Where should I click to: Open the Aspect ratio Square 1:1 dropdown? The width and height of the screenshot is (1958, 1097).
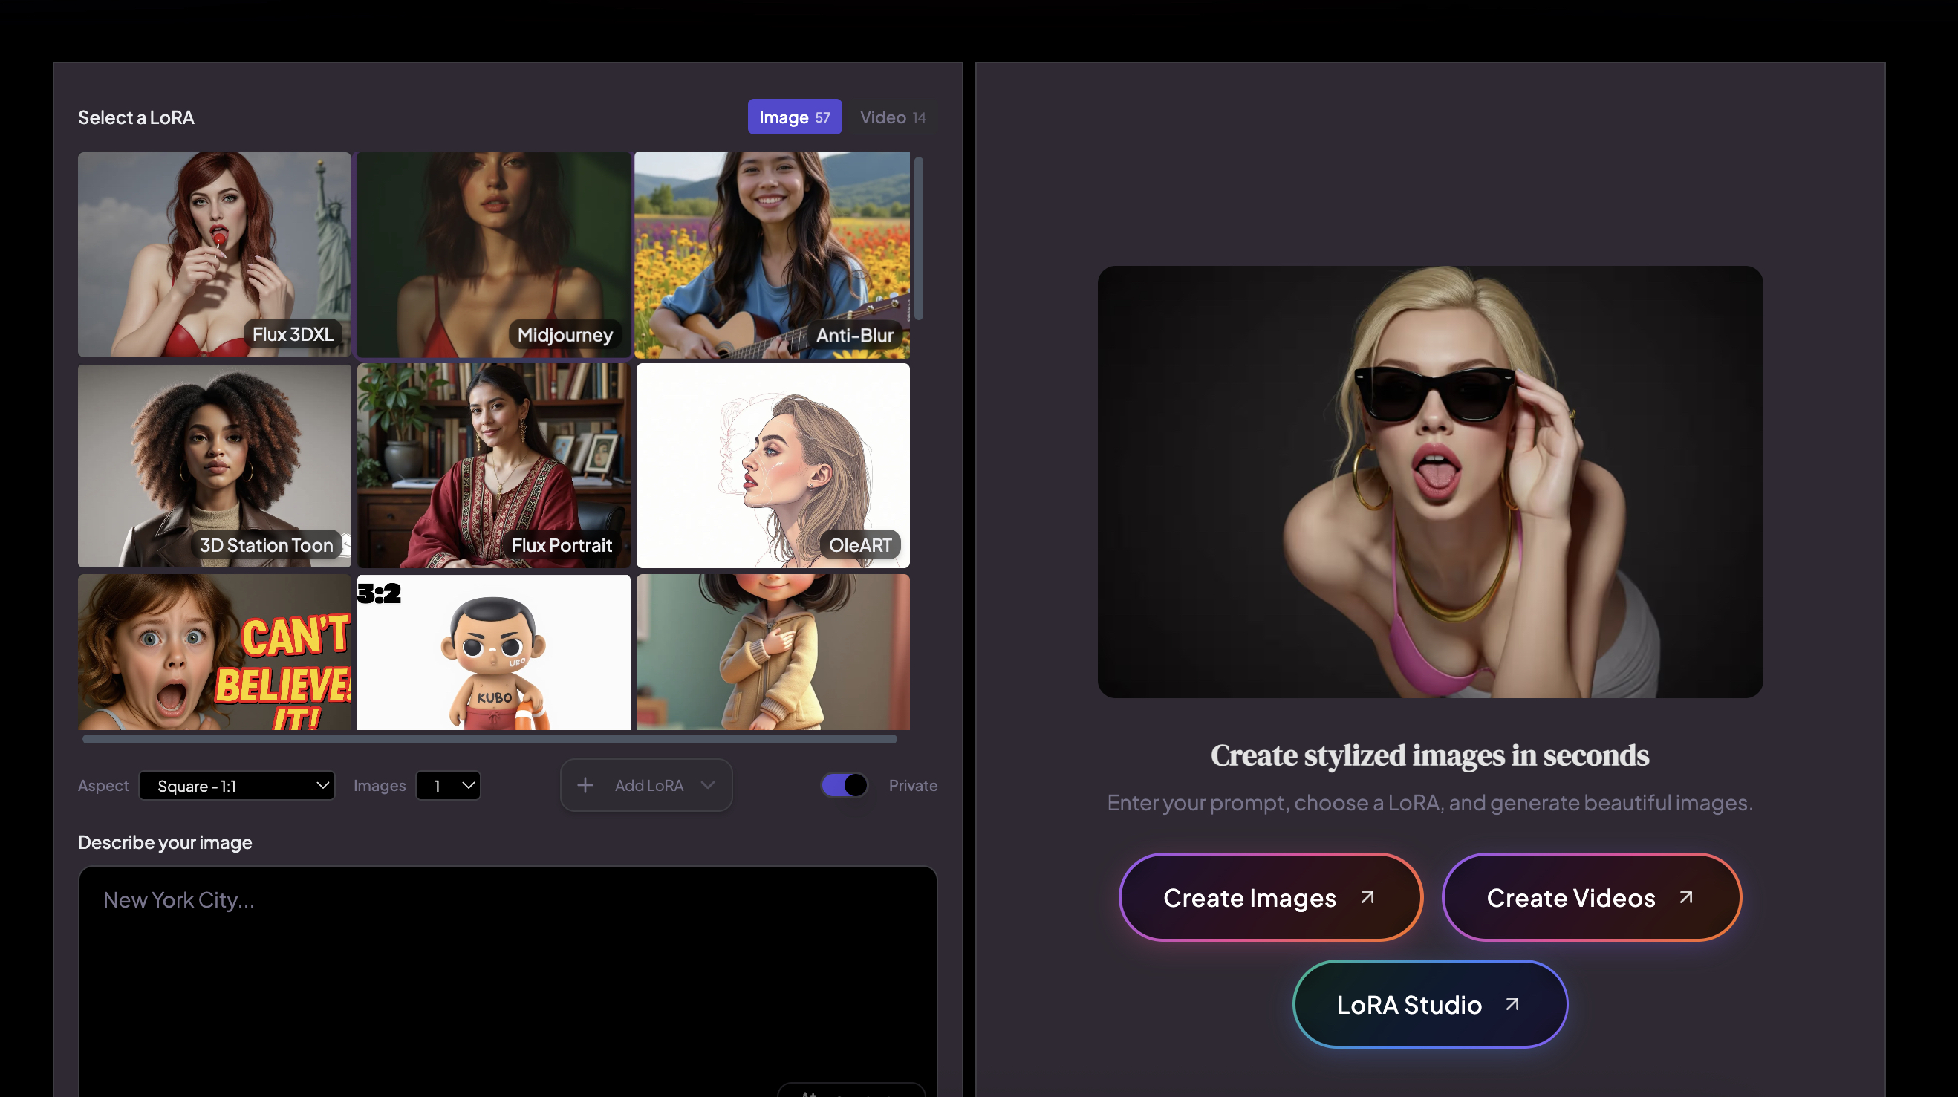(237, 786)
